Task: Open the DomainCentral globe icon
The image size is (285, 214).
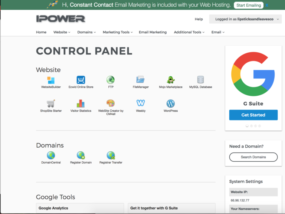Action: point(51,155)
